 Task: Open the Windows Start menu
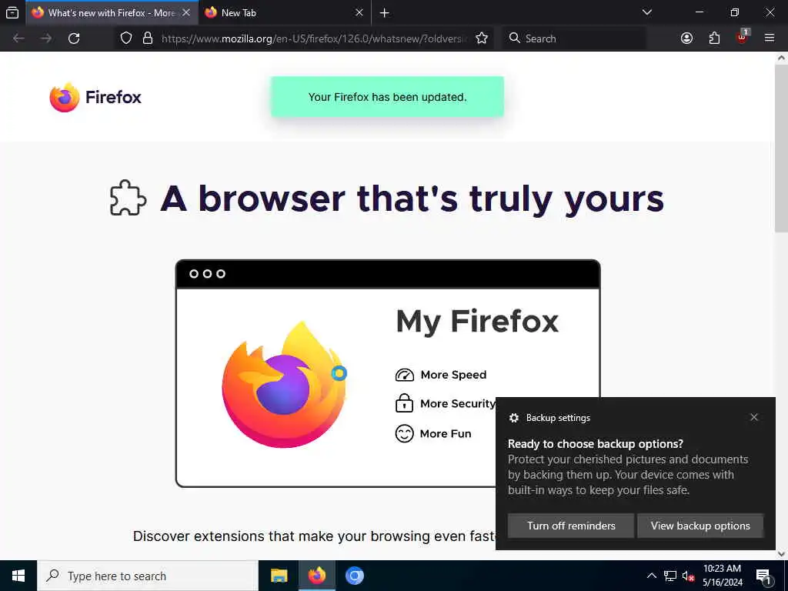[18, 576]
